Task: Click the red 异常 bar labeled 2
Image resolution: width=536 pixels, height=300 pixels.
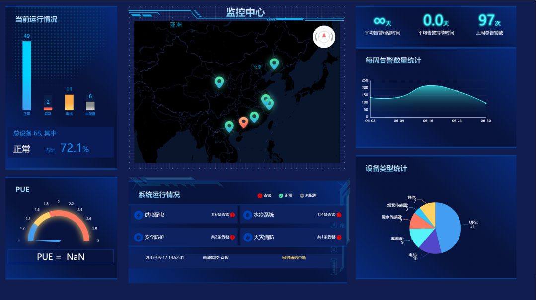Action: (x=48, y=109)
